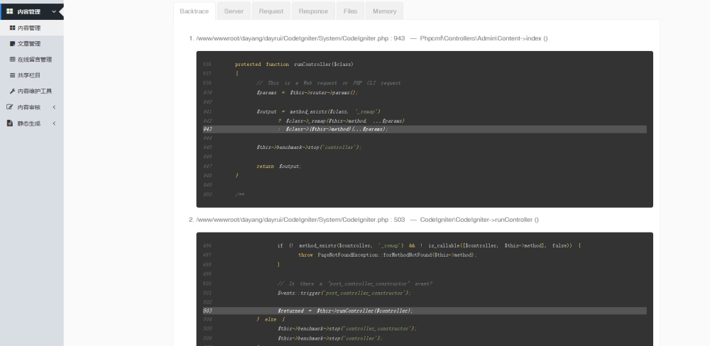Select the Backtrace tab
Viewport: 710px width, 346px height.
[195, 11]
